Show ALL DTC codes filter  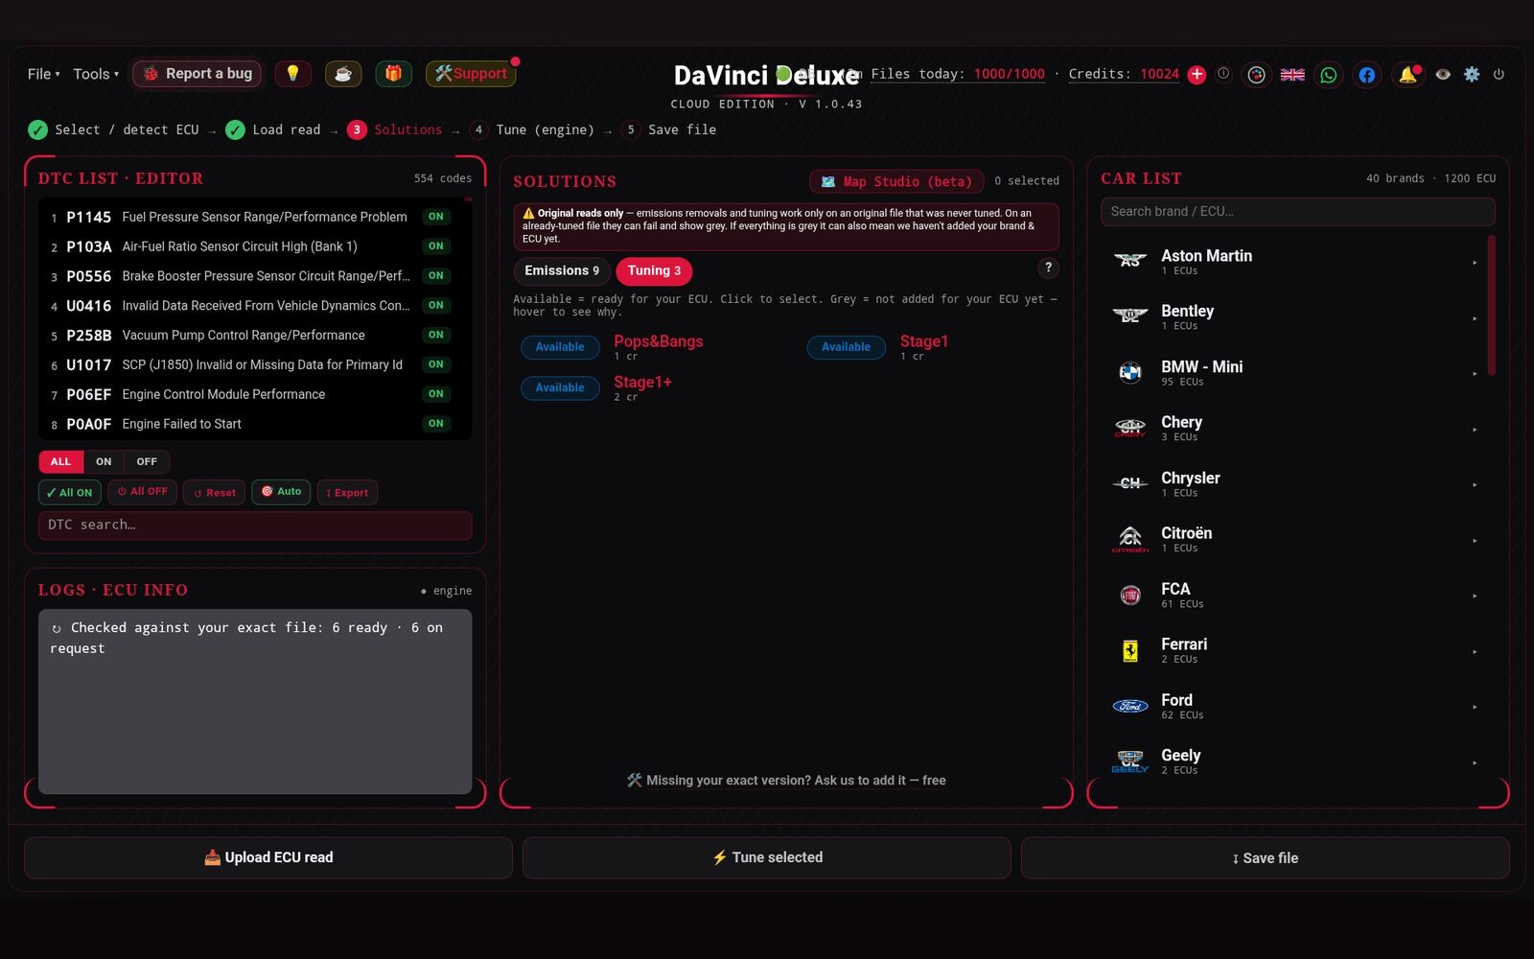[x=60, y=461]
